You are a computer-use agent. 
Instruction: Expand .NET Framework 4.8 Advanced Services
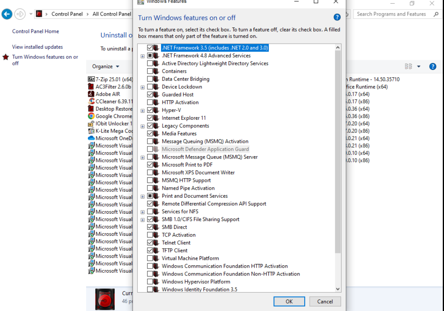[143, 56]
